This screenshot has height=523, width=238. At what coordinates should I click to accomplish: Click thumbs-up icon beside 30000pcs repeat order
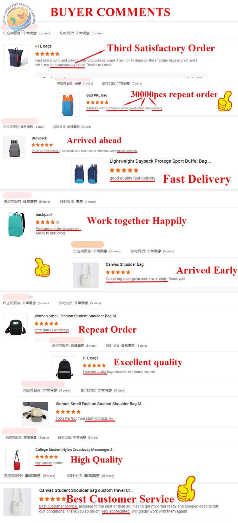(225, 101)
